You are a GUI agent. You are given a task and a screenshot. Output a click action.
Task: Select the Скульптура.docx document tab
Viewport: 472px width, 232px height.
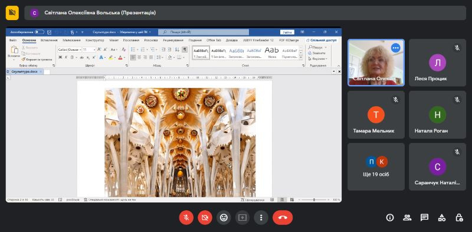(24, 71)
